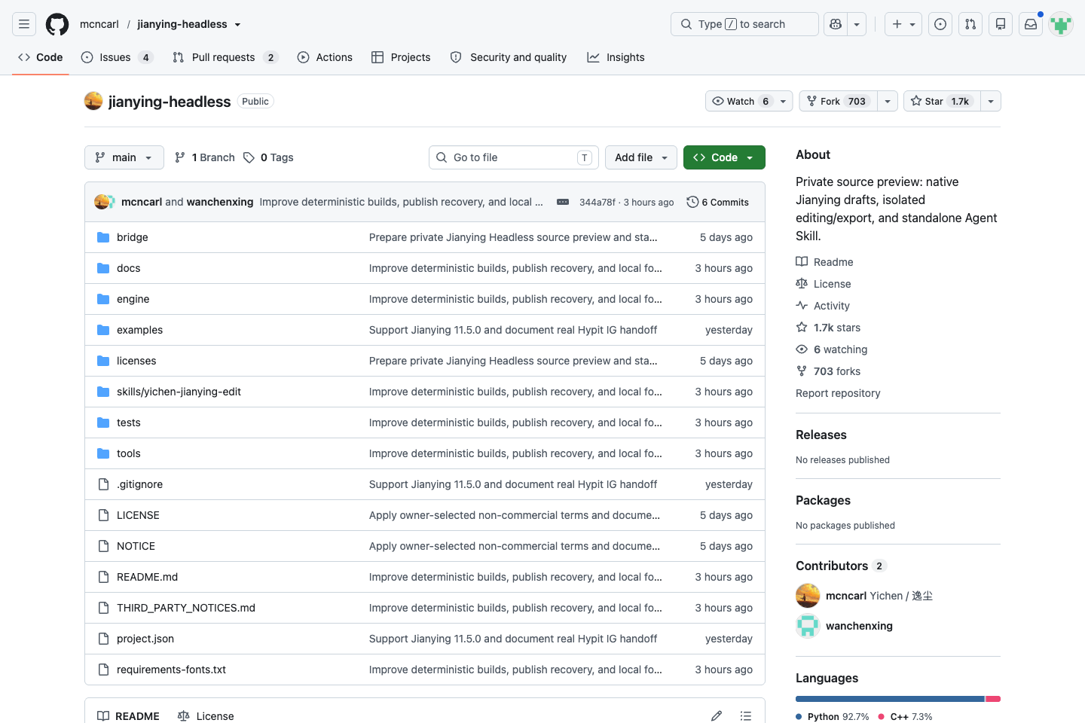Show README outline list icon
The image size is (1085, 723).
[x=746, y=716]
